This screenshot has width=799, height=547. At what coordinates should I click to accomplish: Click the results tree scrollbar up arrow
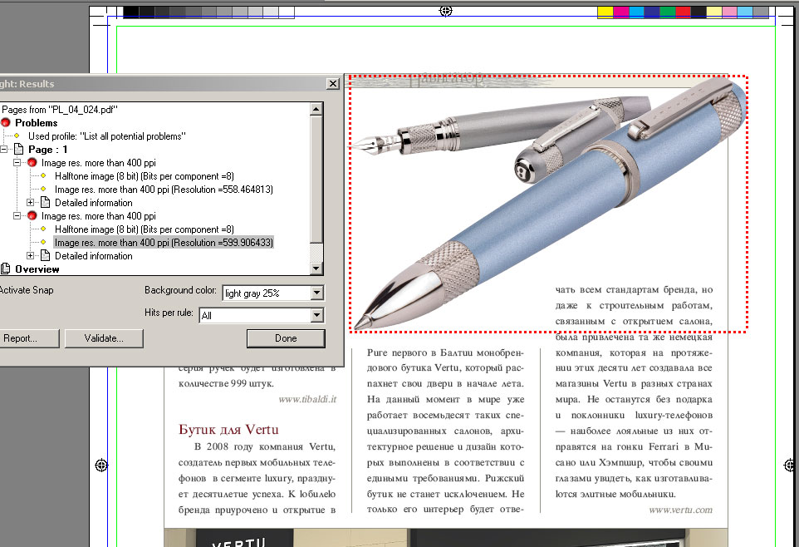pos(316,109)
